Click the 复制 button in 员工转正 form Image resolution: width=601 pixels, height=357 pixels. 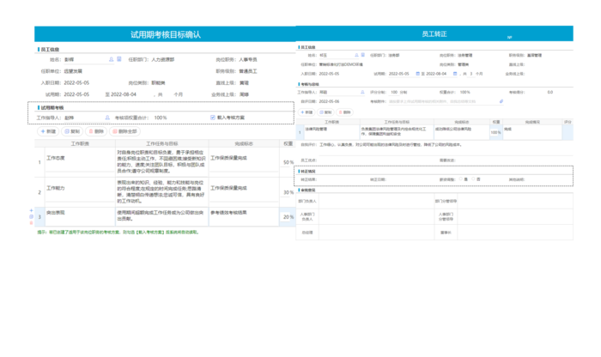click(x=327, y=112)
